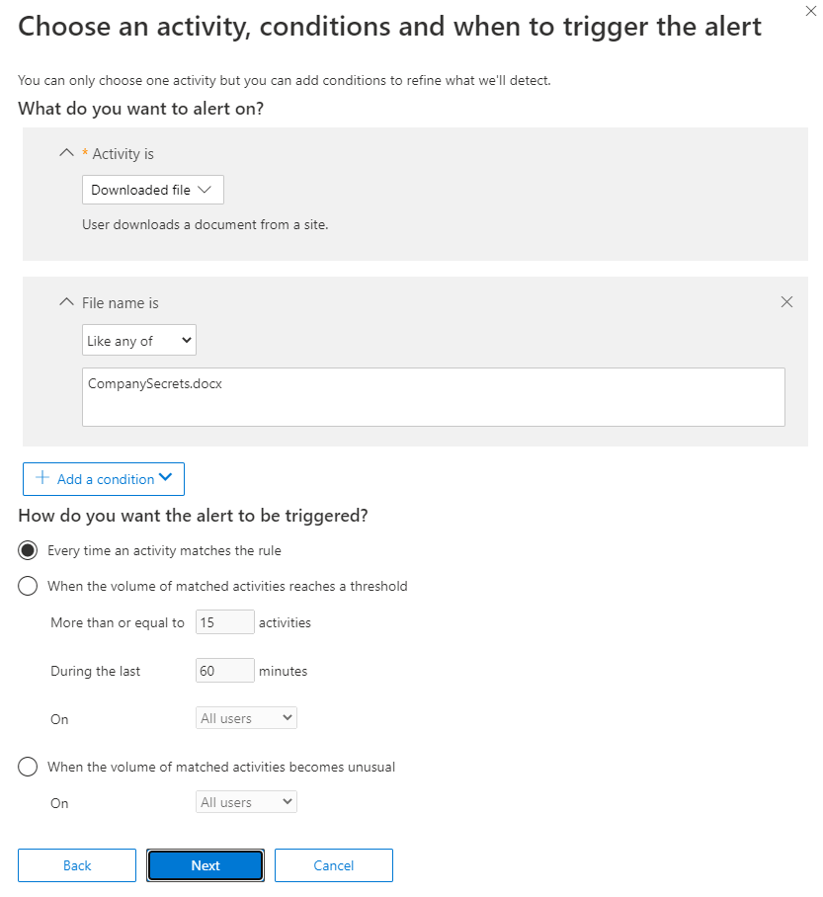The width and height of the screenshot is (823, 897).
Task: Open threshold All users dropdown
Action: click(x=247, y=718)
